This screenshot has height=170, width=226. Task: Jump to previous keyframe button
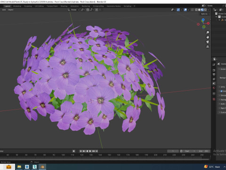tap(84, 151)
